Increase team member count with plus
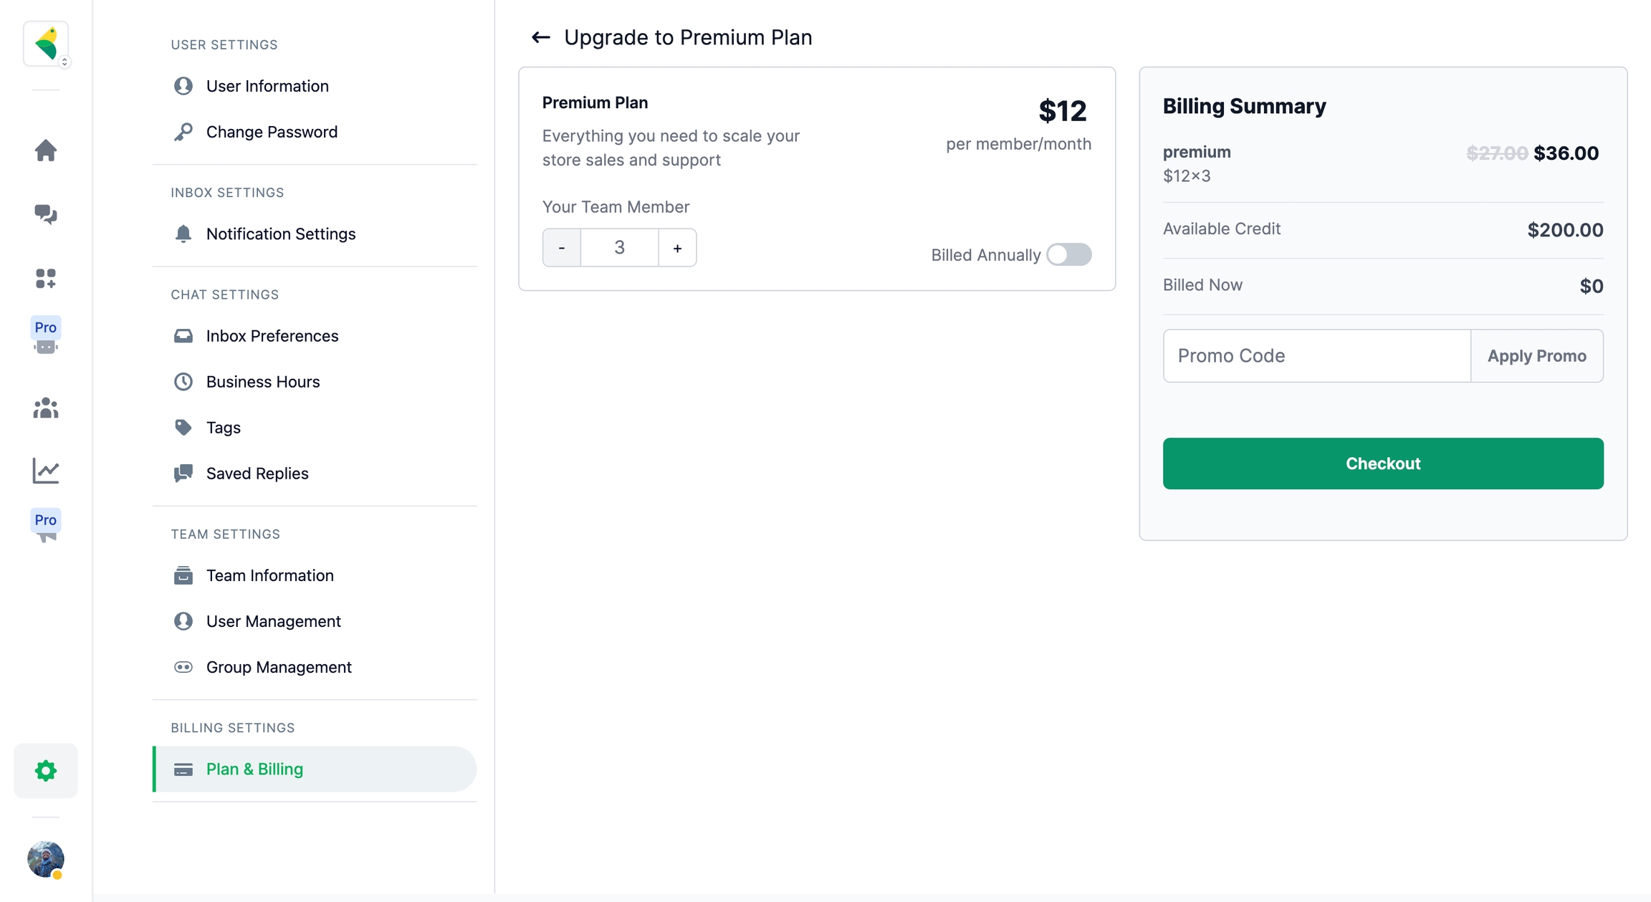 677,248
